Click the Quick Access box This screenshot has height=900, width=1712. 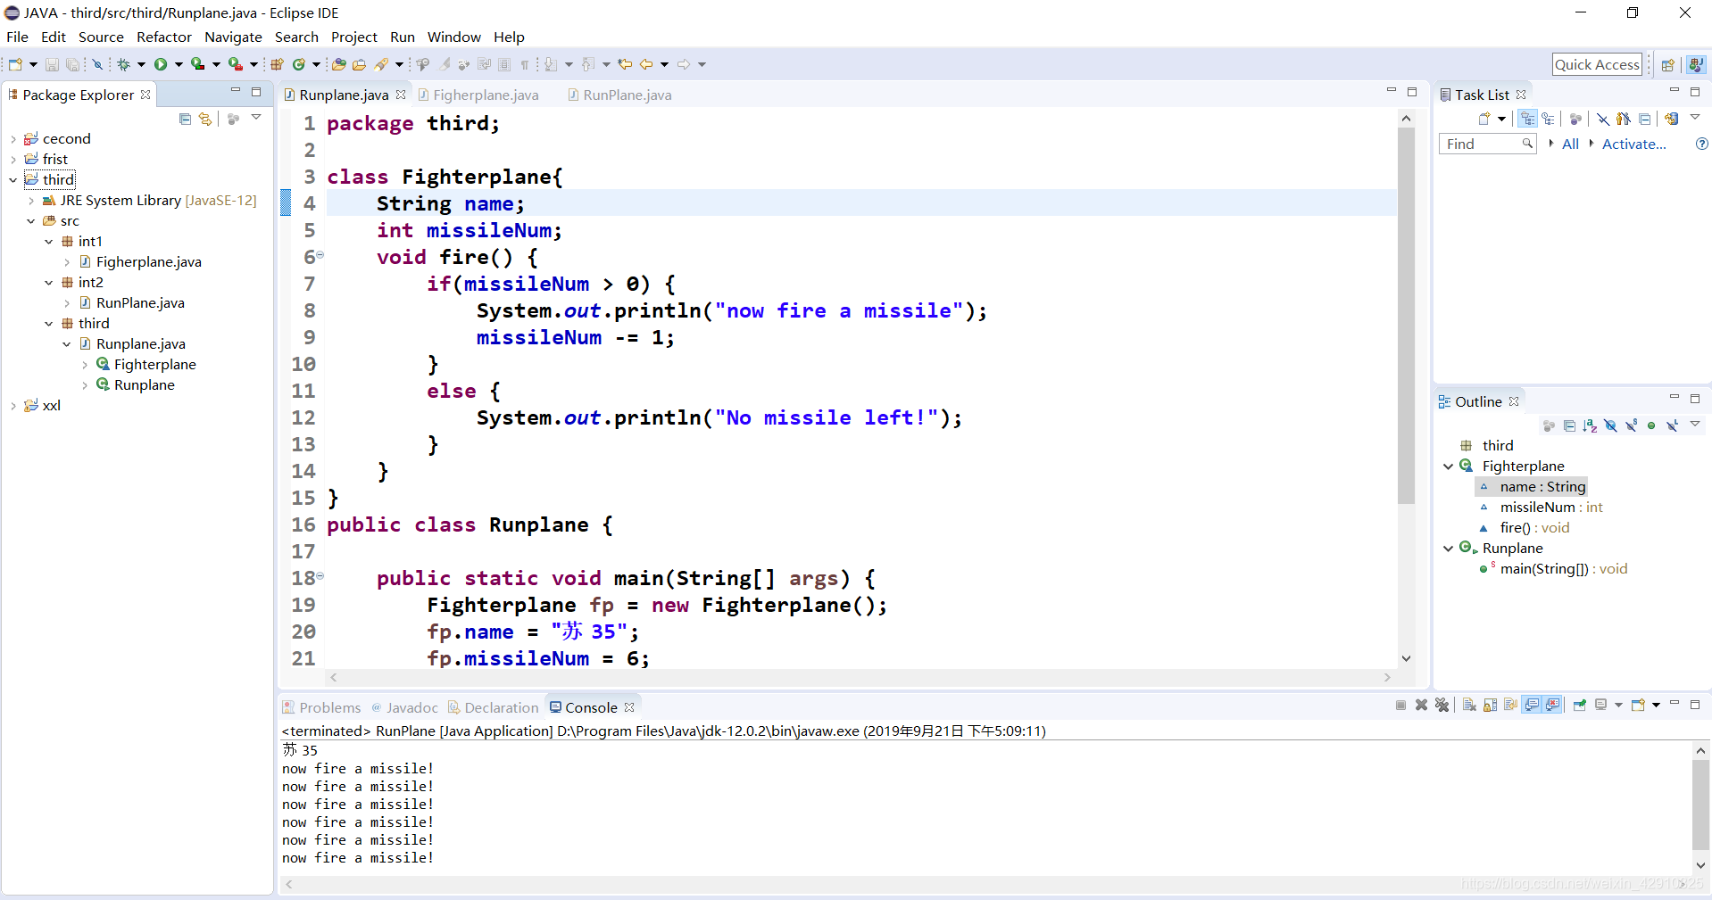point(1597,64)
